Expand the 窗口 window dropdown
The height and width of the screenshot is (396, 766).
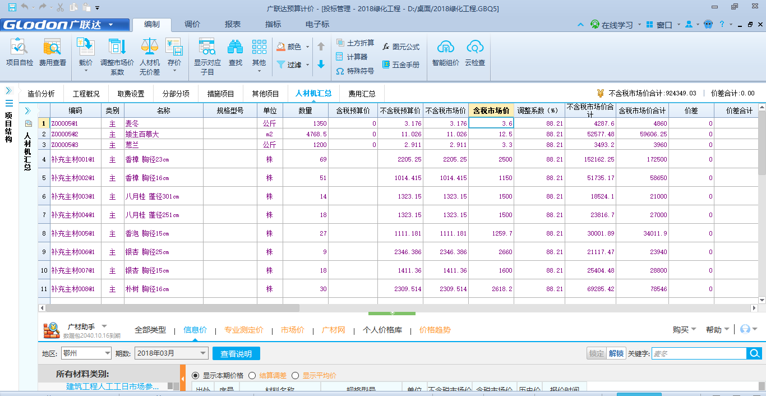pos(679,25)
